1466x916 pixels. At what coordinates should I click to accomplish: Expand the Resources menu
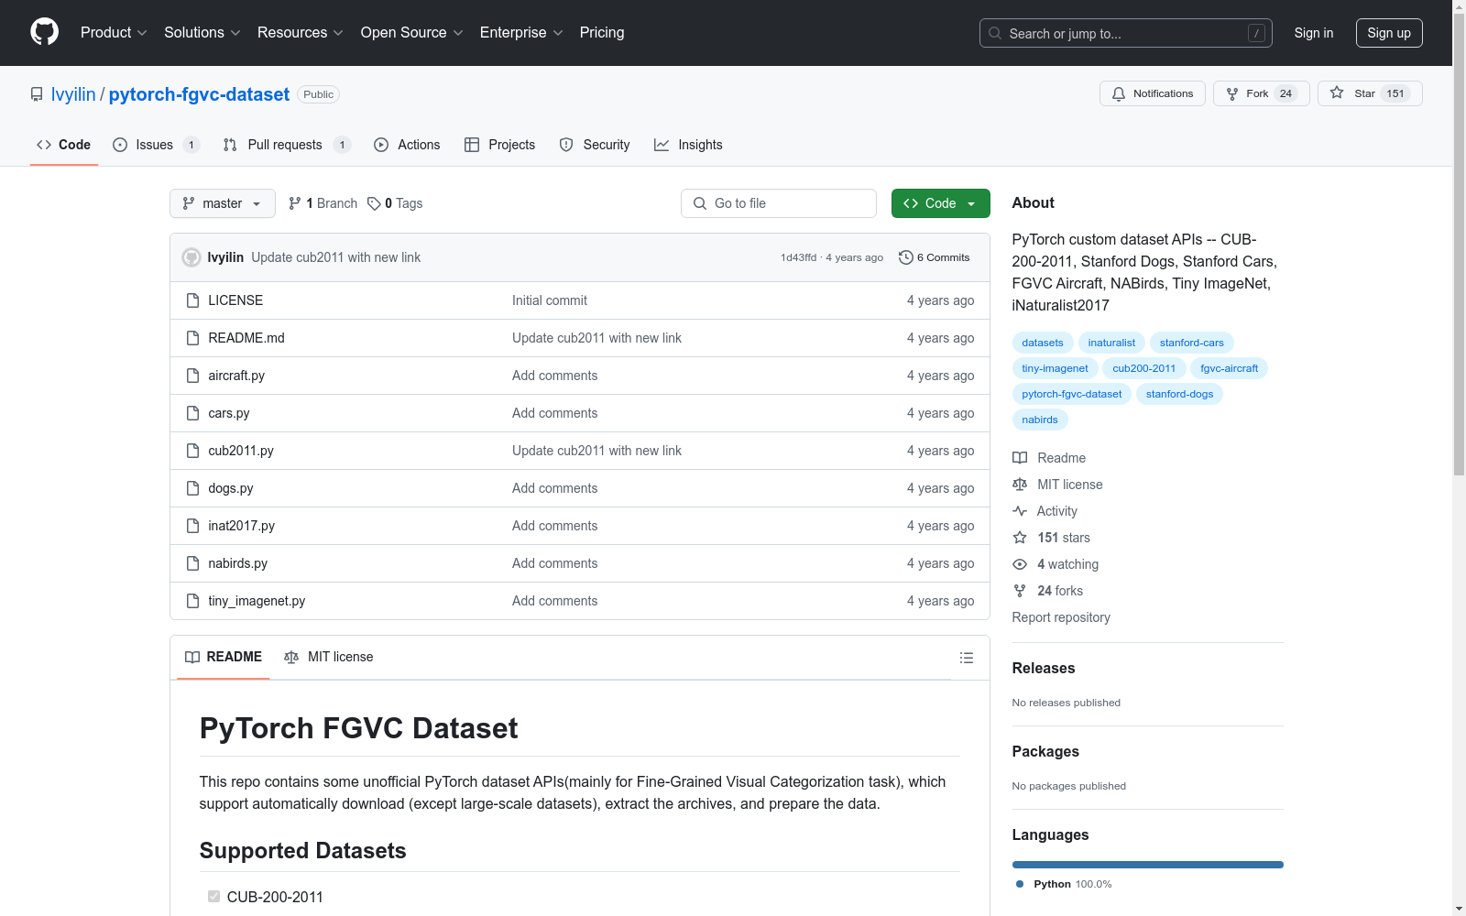pyautogui.click(x=301, y=32)
